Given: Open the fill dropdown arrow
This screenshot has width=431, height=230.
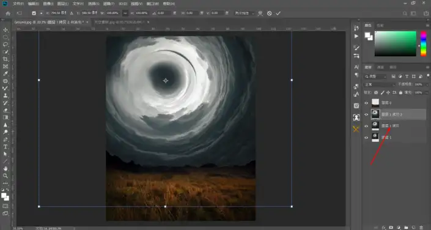Looking at the screenshot, I should point(427,93).
